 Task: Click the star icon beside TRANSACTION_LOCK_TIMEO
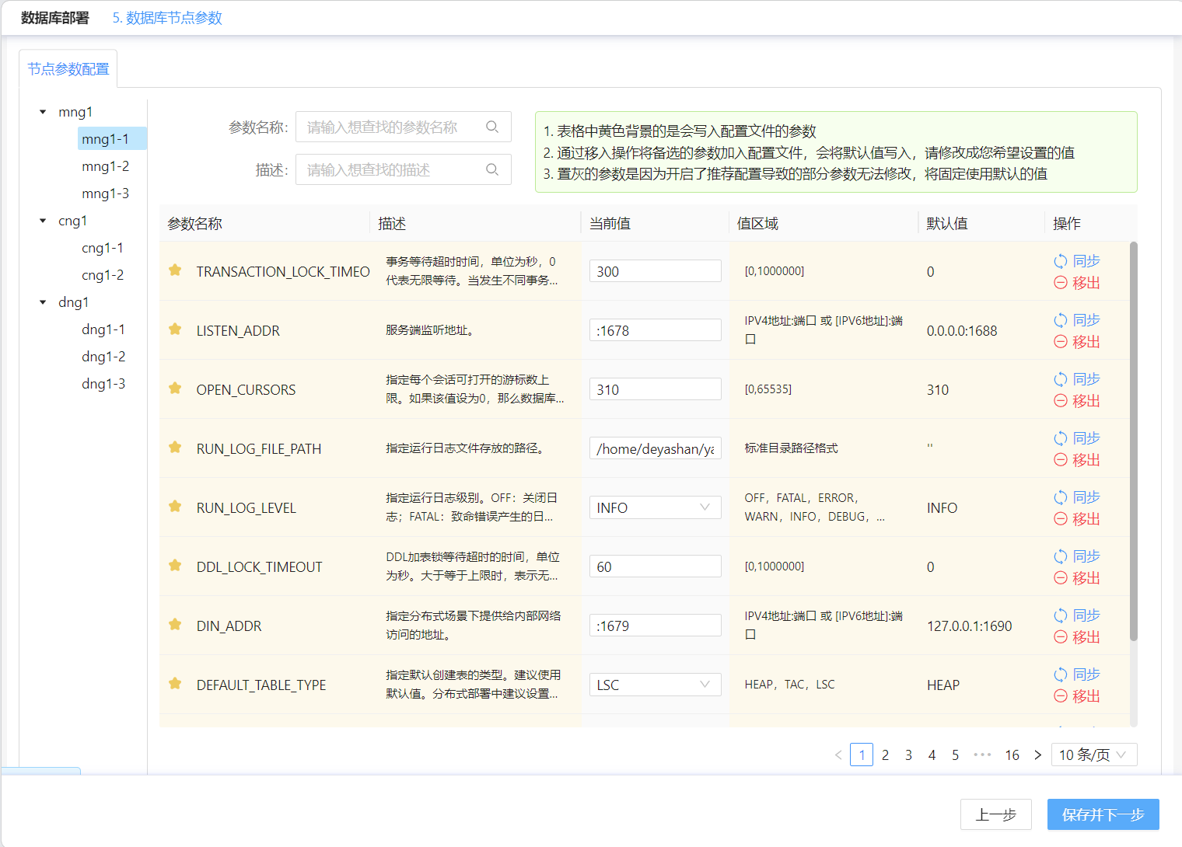(175, 270)
